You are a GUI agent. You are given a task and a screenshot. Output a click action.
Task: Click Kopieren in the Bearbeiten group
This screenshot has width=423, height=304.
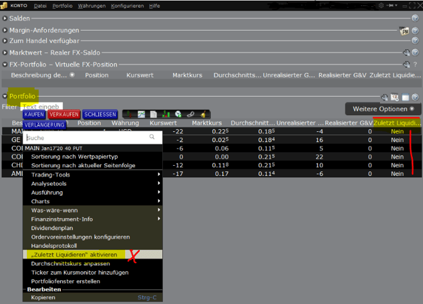[92, 298]
